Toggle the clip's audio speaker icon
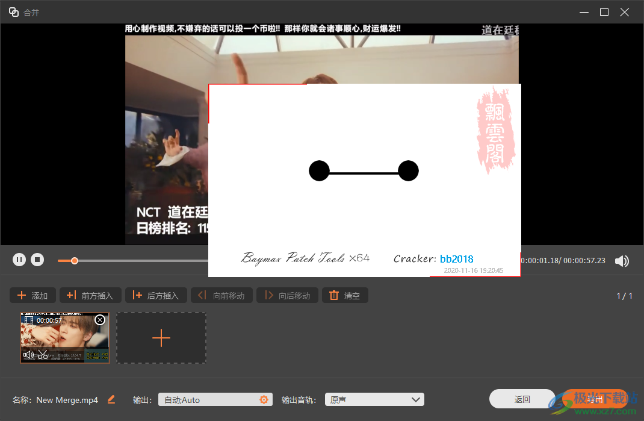The image size is (644, 421). 28,354
